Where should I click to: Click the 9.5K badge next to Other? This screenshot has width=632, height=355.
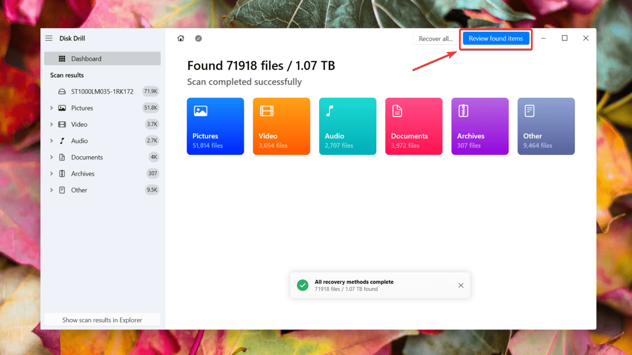pyautogui.click(x=152, y=190)
